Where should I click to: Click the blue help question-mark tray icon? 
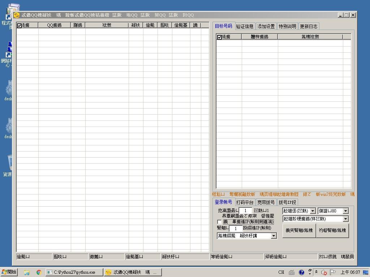pyautogui.click(x=301, y=272)
